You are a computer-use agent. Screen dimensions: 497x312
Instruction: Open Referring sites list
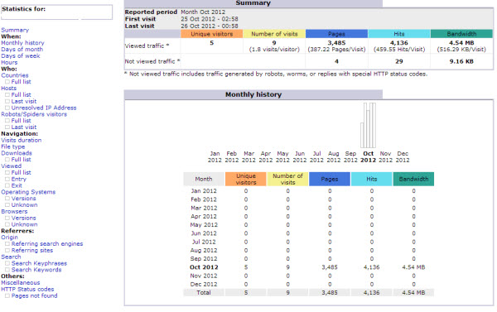click(32, 250)
